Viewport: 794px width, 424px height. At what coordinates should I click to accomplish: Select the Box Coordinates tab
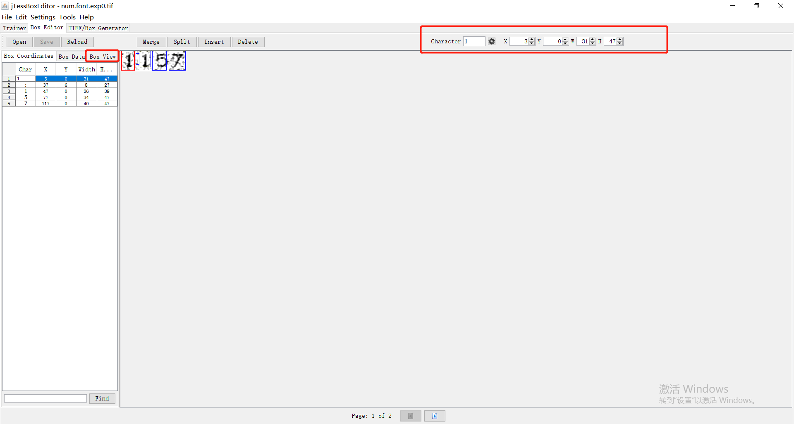(29, 56)
